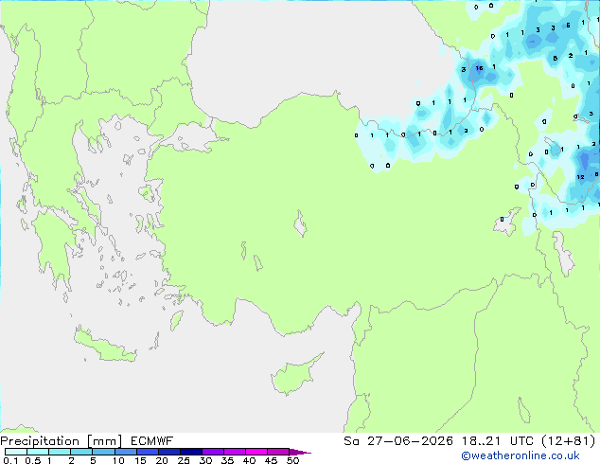Click the 0.5–1 mm legend color swatch
The image size is (600, 464).
tap(38, 452)
